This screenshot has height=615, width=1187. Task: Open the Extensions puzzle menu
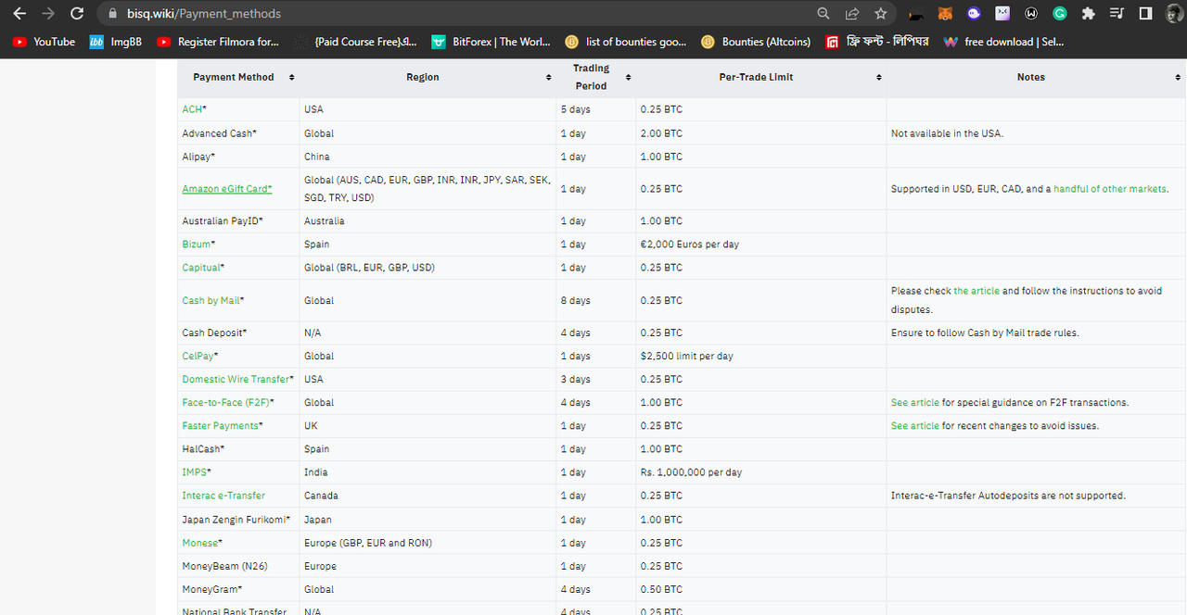[1089, 14]
